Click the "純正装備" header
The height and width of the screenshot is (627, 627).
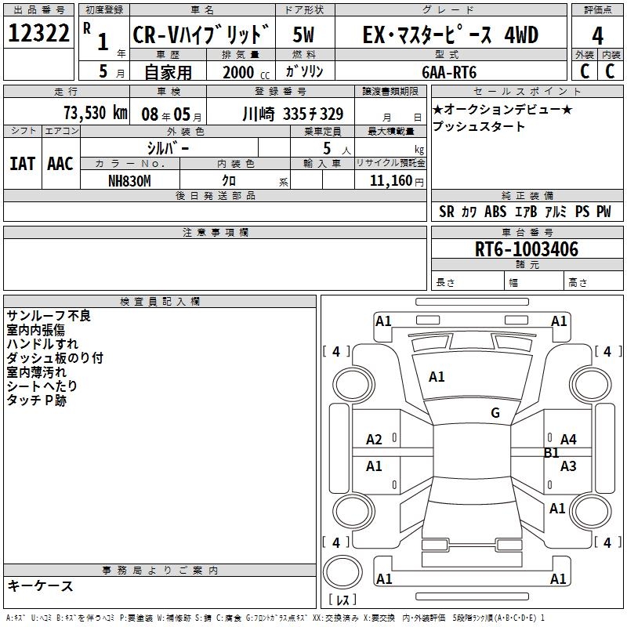tap(527, 195)
